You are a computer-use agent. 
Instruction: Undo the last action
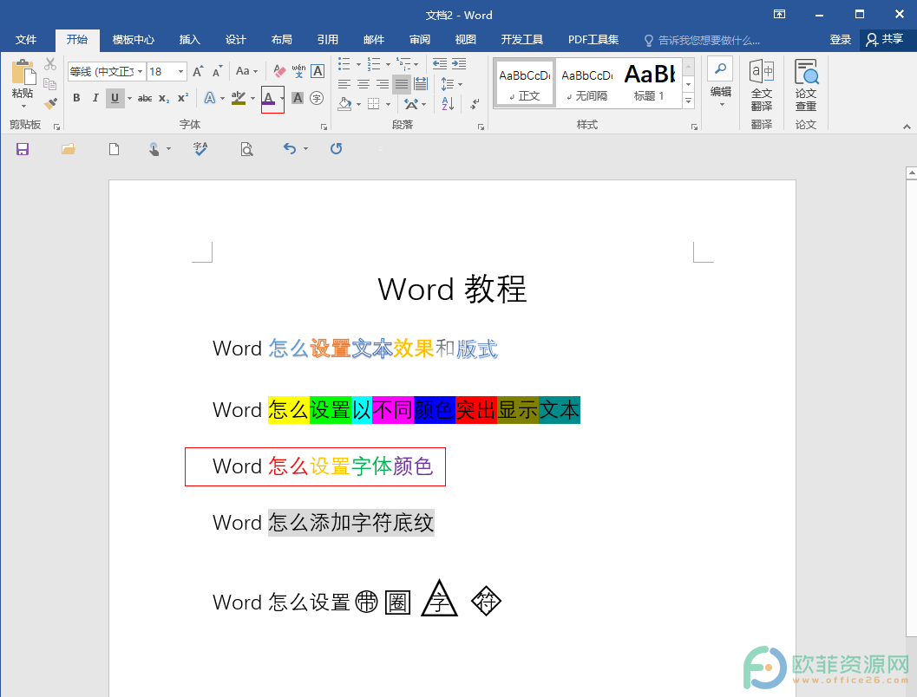pyautogui.click(x=290, y=149)
